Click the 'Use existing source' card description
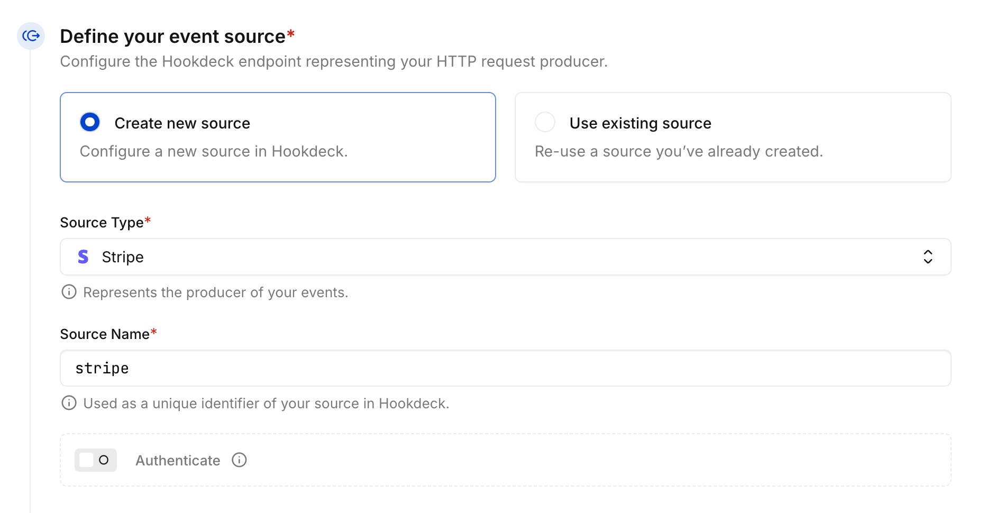Screen dimensions: 987x513 pyautogui.click(x=679, y=152)
